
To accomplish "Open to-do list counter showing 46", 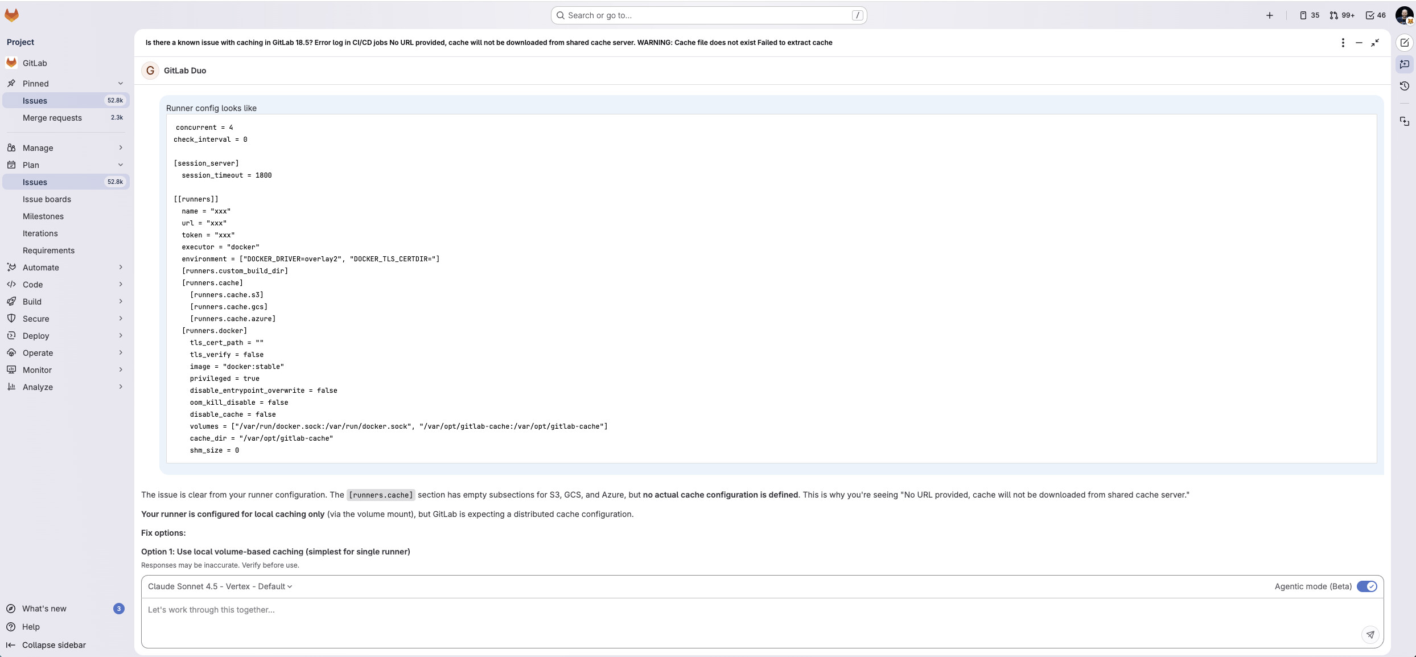I will click(1376, 15).
